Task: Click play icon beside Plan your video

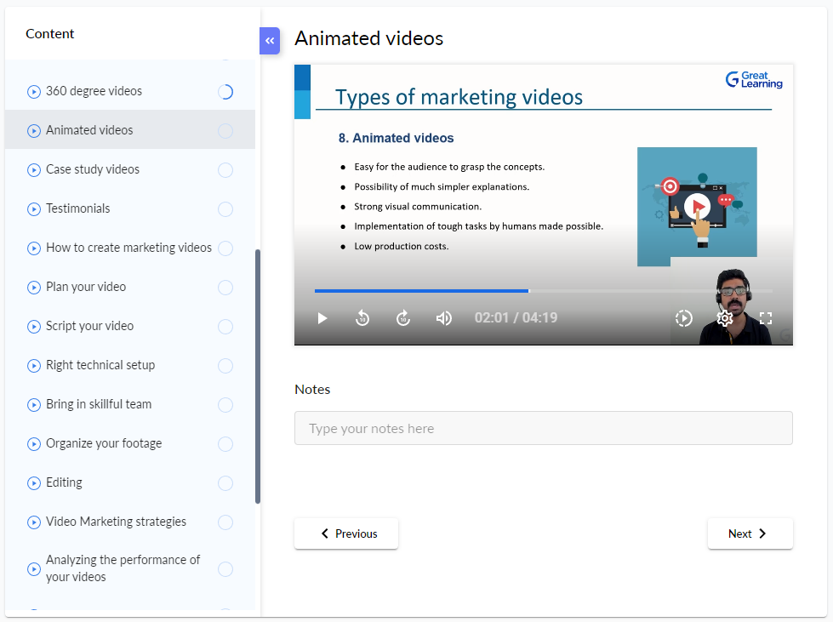Action: click(x=33, y=288)
